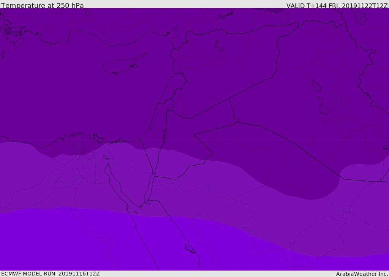This screenshot has width=389, height=277.
Task: Click the 'Temperature at 250 hPa' title
Action: point(43,5)
